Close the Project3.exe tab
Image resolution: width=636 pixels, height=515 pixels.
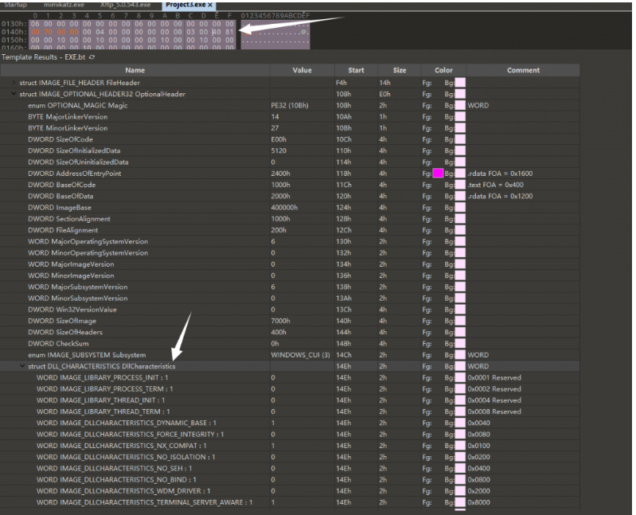tap(210, 5)
